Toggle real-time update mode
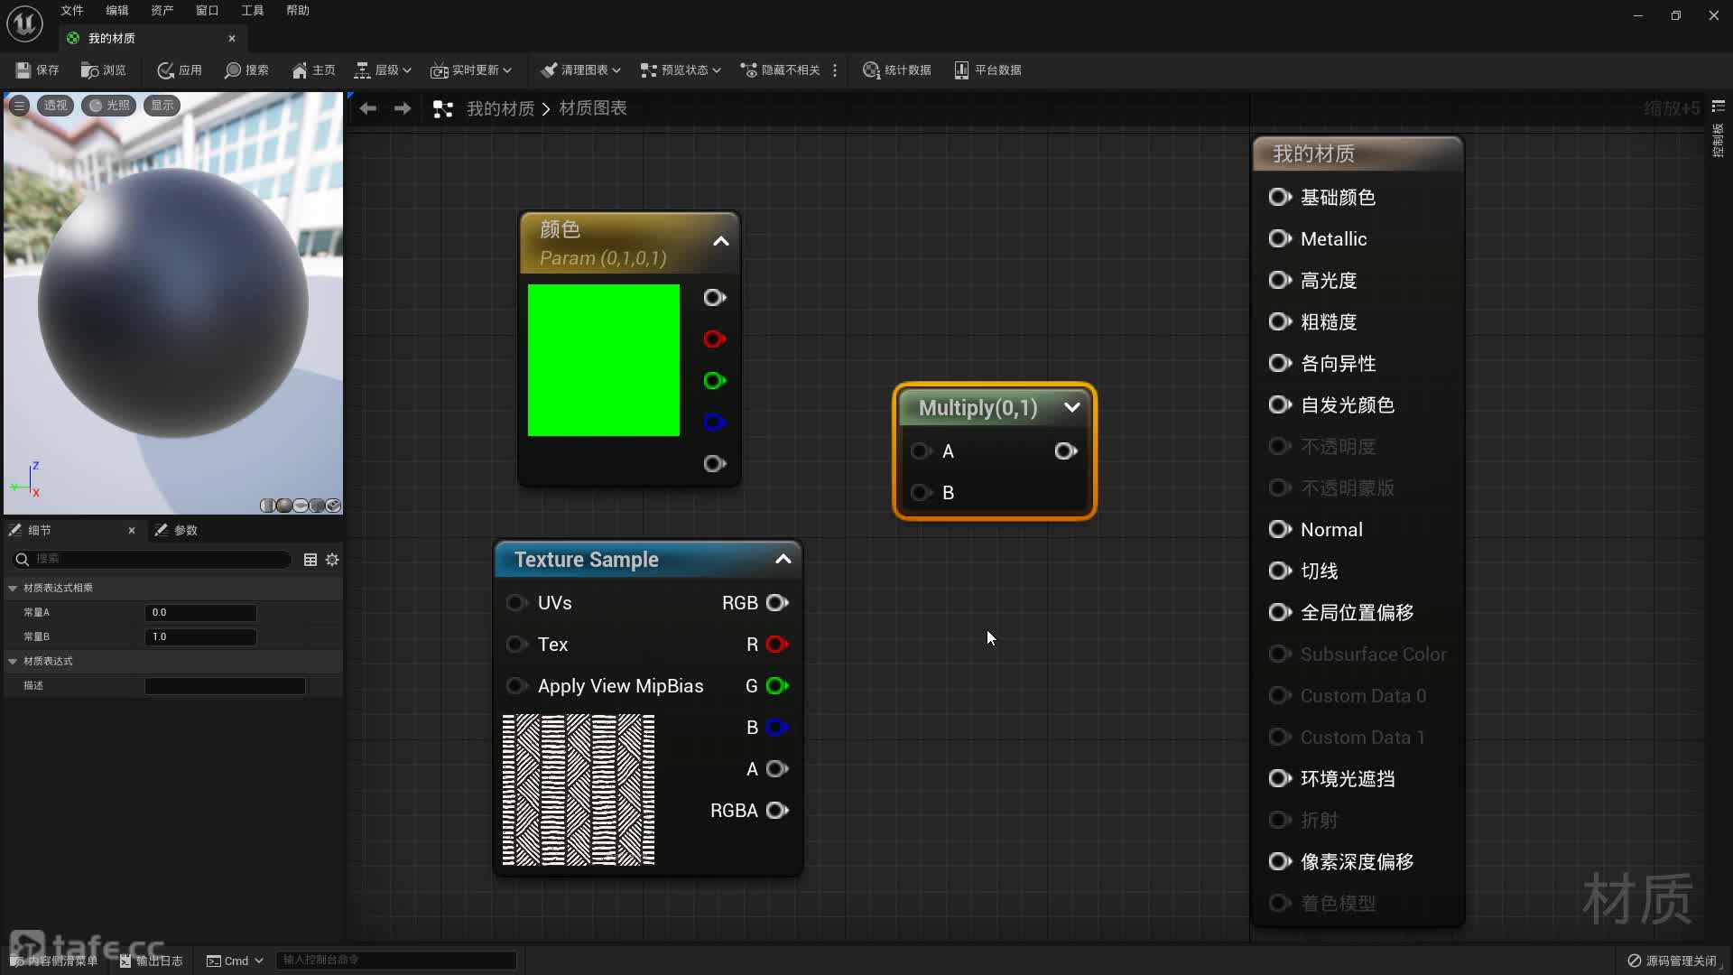1733x975 pixels. [464, 69]
